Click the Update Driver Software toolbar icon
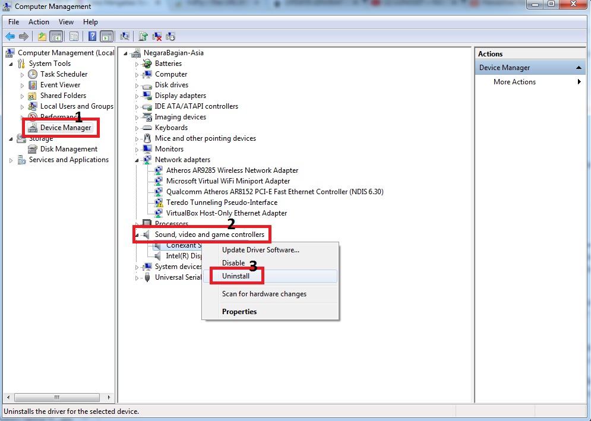The width and height of the screenshot is (591, 421). click(x=144, y=36)
